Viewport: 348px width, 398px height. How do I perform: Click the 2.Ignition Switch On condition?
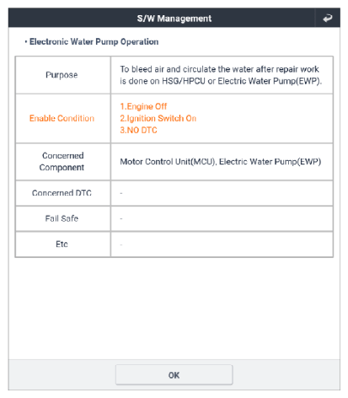158,118
